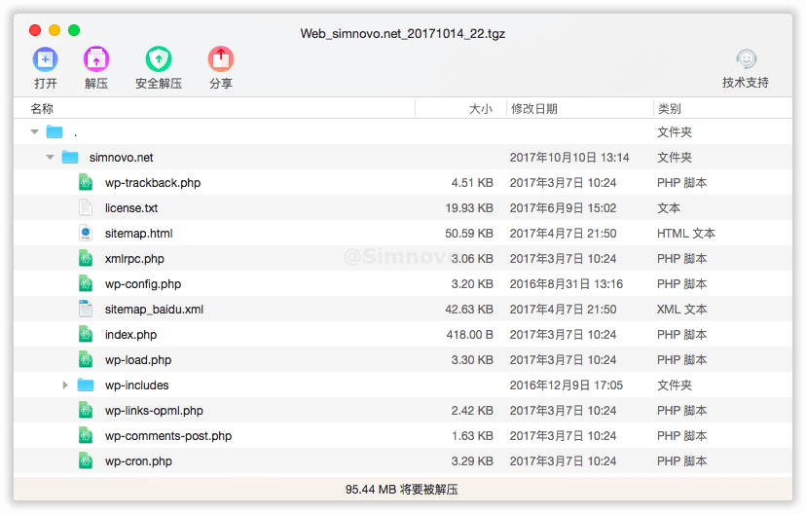Select the license.txt filename
This screenshot has width=806, height=514.
tap(131, 207)
